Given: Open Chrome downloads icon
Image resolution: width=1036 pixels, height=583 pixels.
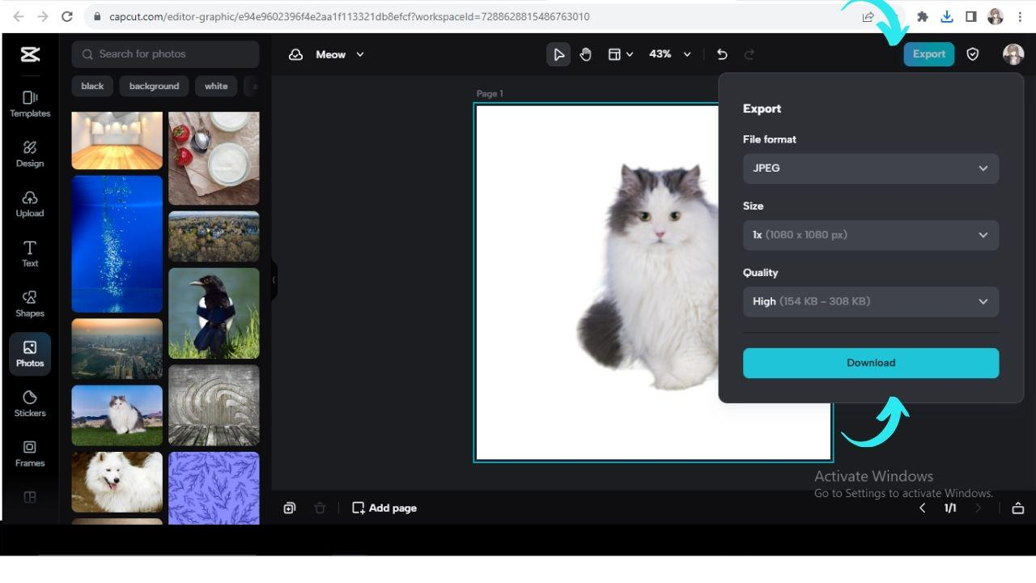Looking at the screenshot, I should point(946,16).
